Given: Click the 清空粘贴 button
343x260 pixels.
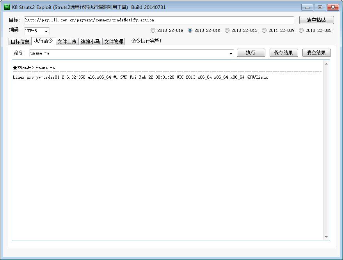Looking at the screenshot, I should [x=316, y=20].
